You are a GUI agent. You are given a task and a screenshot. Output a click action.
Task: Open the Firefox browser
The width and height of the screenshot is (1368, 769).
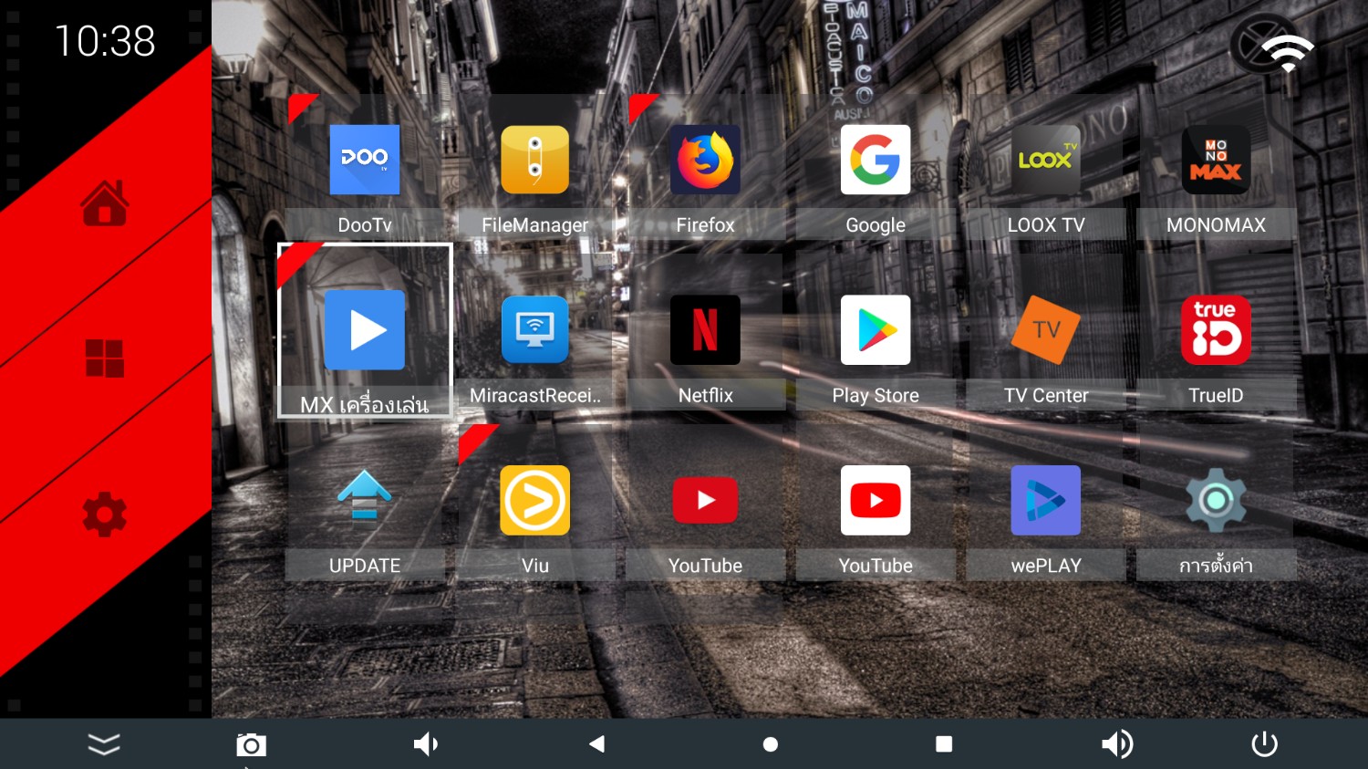pos(705,168)
